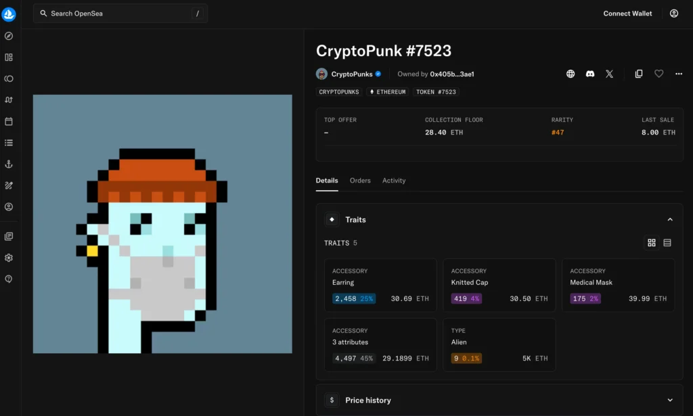Screen dimensions: 693x416
Task: Favorite the item with heart icon
Action: coord(658,74)
